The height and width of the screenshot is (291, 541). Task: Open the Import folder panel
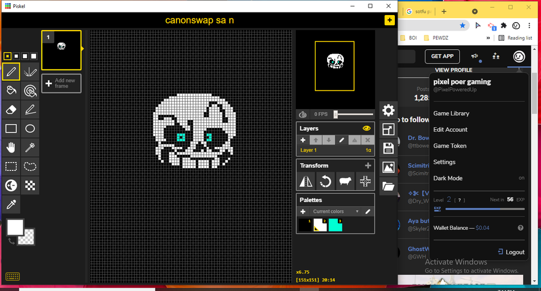tap(388, 187)
